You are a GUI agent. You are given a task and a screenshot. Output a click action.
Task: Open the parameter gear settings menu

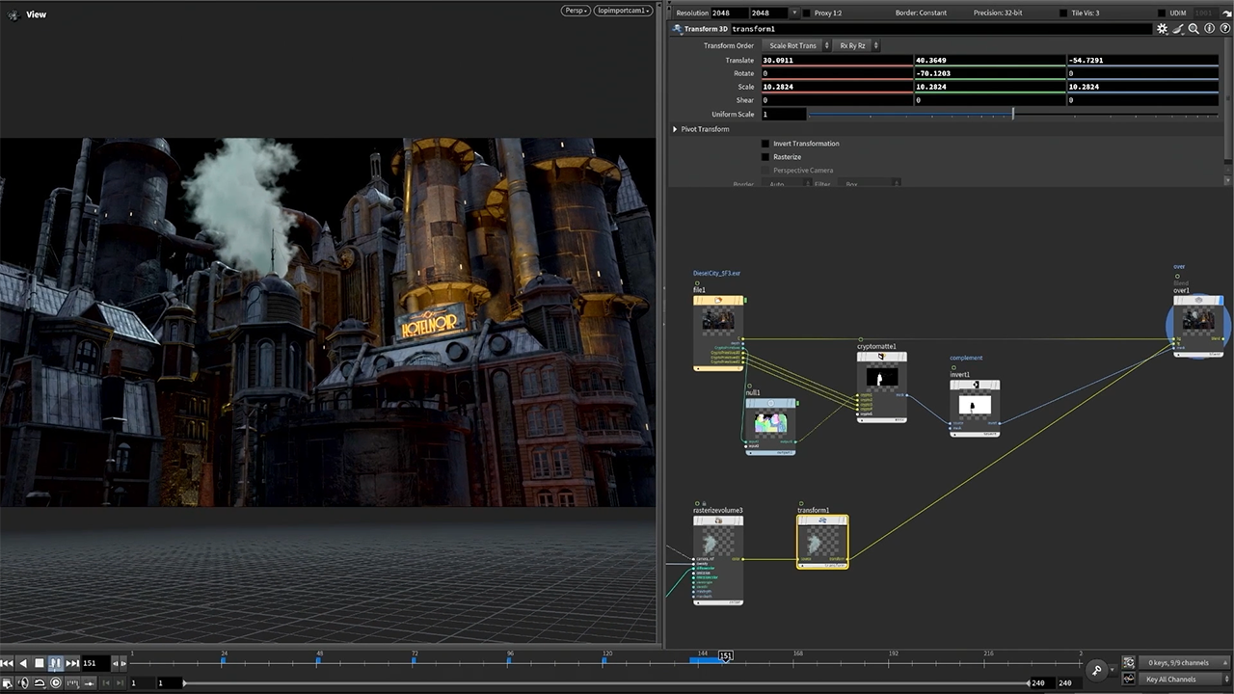click(x=1163, y=29)
